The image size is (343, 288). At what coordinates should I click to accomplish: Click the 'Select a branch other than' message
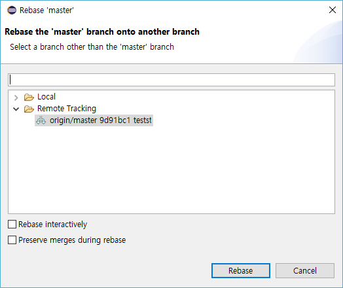pos(92,47)
